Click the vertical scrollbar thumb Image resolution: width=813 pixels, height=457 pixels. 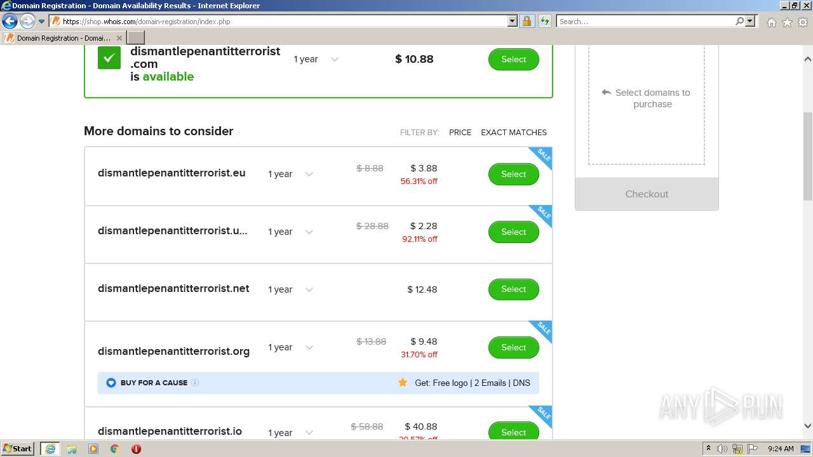coord(807,157)
